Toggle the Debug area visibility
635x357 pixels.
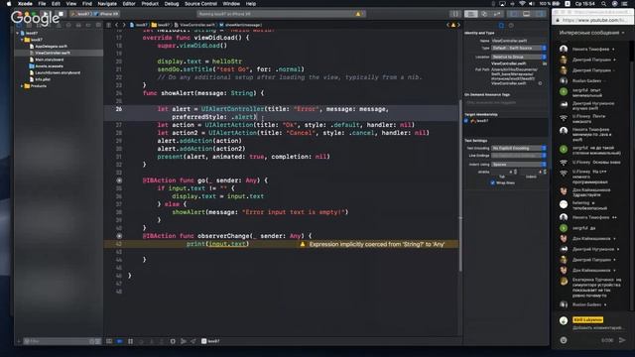pos(527,14)
